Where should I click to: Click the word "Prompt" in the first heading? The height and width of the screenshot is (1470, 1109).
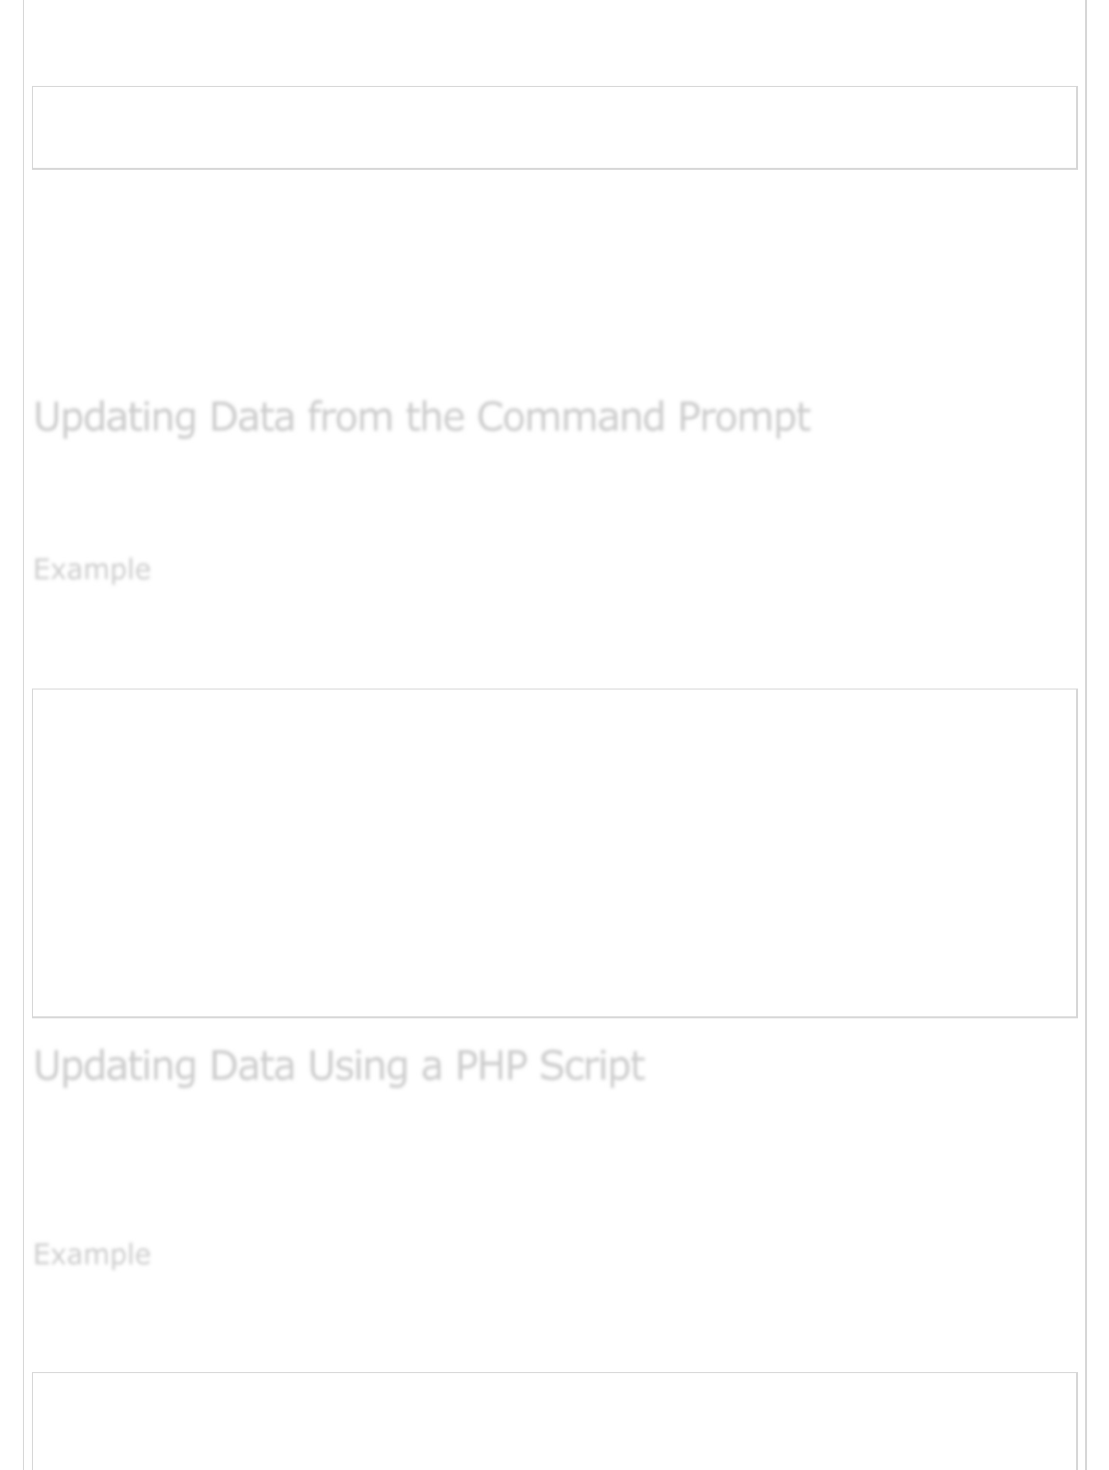(x=743, y=417)
